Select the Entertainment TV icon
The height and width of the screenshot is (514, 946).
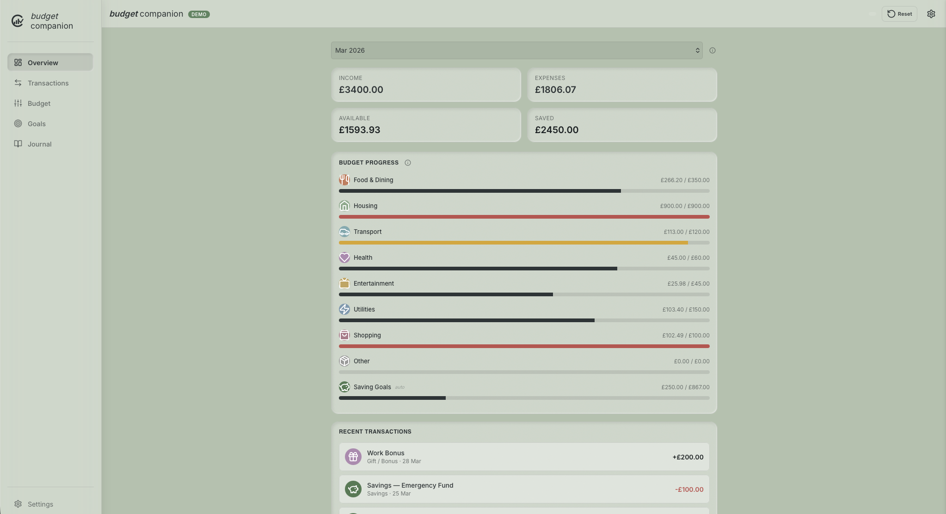[345, 283]
